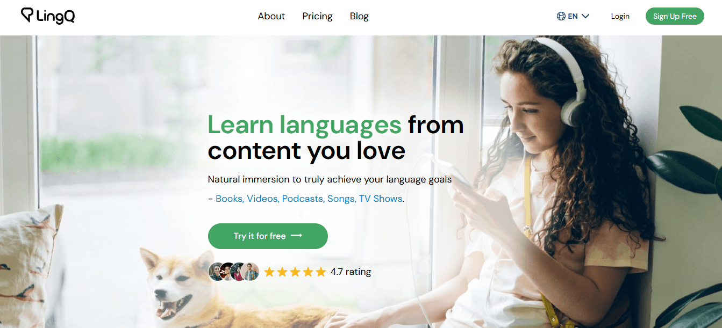Image resolution: width=722 pixels, height=328 pixels.
Task: Click the first user avatar thumbnail
Action: (x=217, y=272)
